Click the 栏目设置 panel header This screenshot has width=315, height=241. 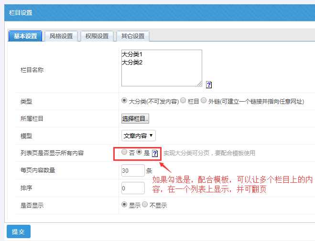tap(157, 13)
